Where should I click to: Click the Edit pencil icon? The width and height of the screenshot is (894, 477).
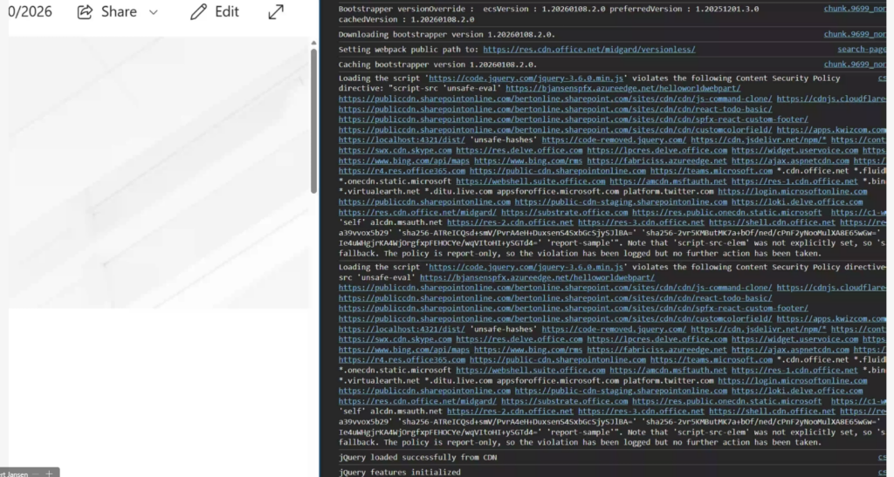(199, 12)
